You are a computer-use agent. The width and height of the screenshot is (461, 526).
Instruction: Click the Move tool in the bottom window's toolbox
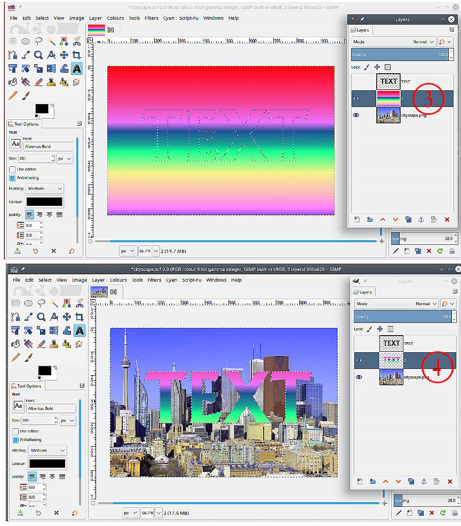pyautogui.click(x=67, y=317)
